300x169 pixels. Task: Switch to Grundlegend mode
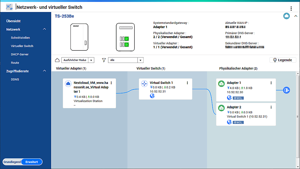point(12,162)
